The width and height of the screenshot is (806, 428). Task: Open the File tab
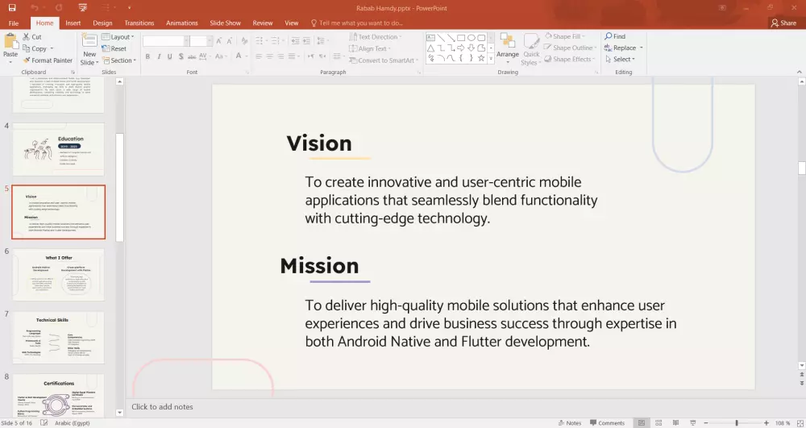point(14,23)
